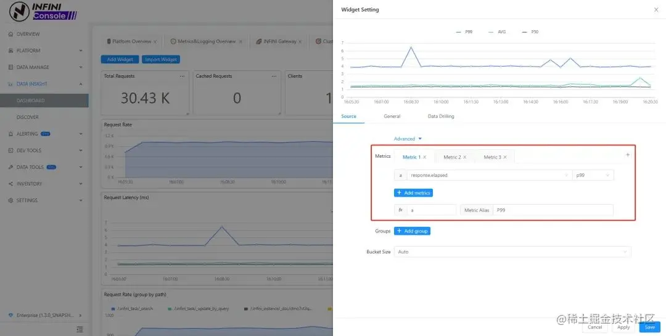Close the Widget Setting panel
This screenshot has height=336, width=666.
tap(656, 10)
